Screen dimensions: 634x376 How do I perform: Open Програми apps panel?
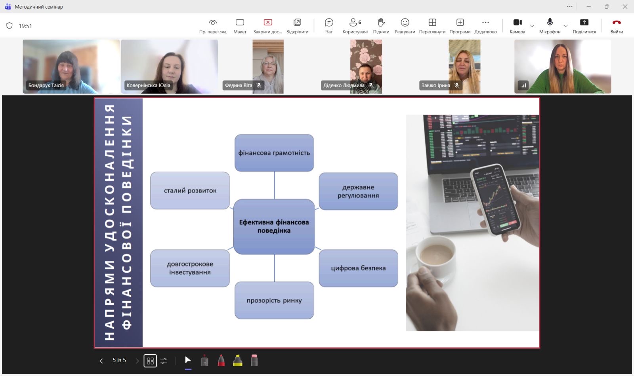click(x=460, y=26)
